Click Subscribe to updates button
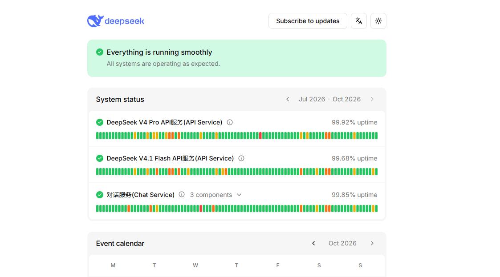Image resolution: width=500 pixels, height=277 pixels. pos(308,21)
